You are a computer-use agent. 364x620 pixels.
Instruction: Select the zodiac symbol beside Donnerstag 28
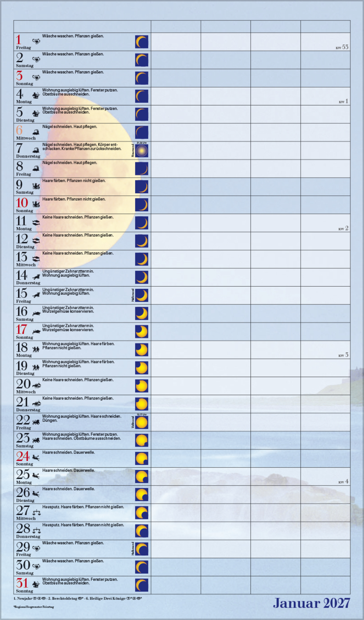coord(36,530)
